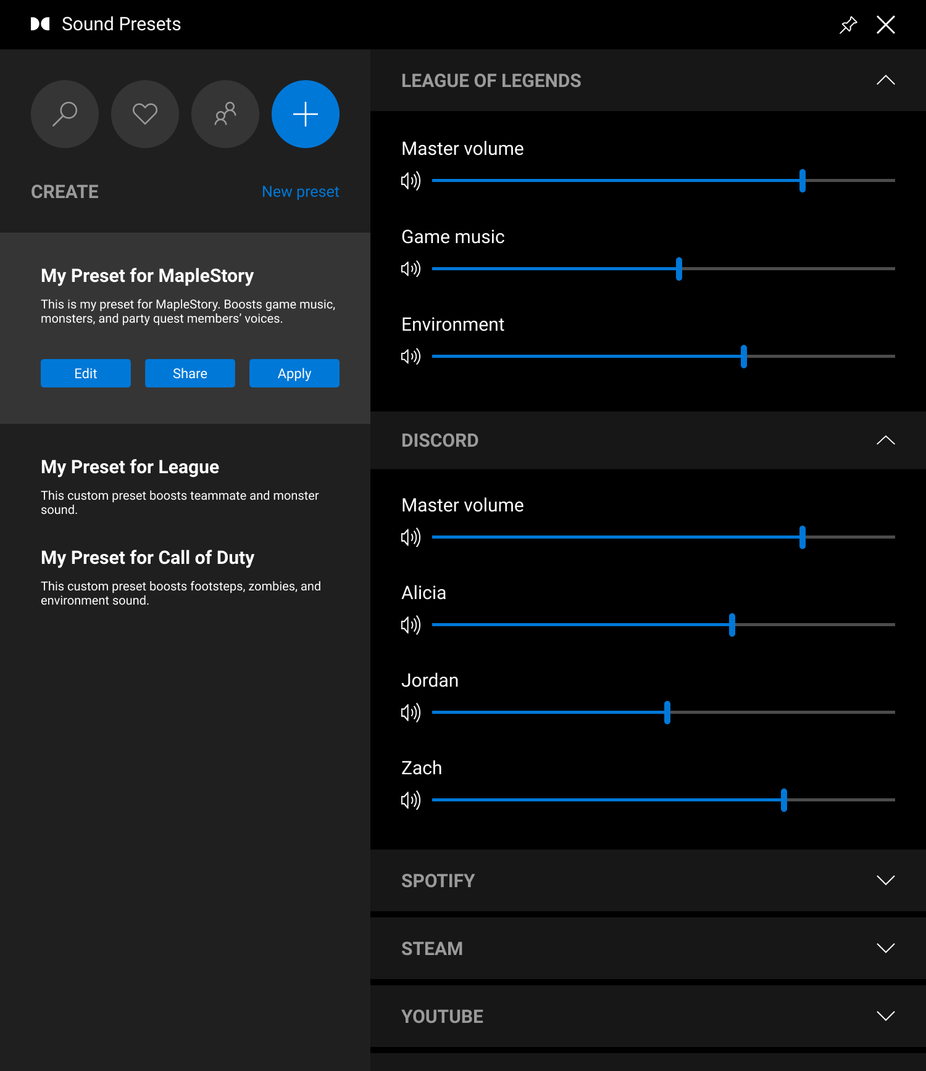Viewport: 926px width, 1071px height.
Task: Open community presets people icon
Action: (x=225, y=114)
